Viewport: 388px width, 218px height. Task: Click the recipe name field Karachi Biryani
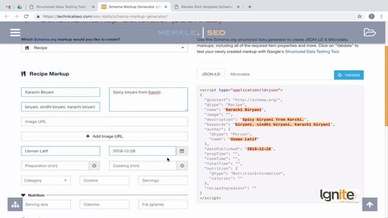(61, 92)
